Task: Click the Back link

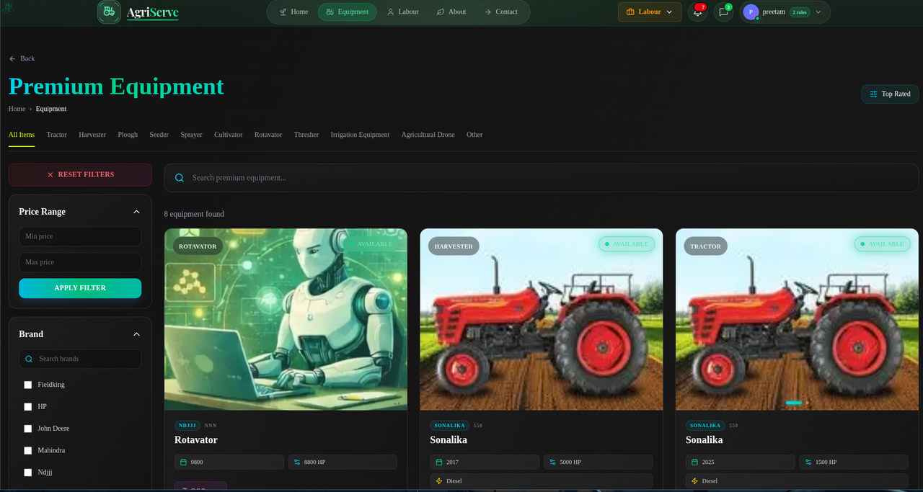Action: pos(22,58)
